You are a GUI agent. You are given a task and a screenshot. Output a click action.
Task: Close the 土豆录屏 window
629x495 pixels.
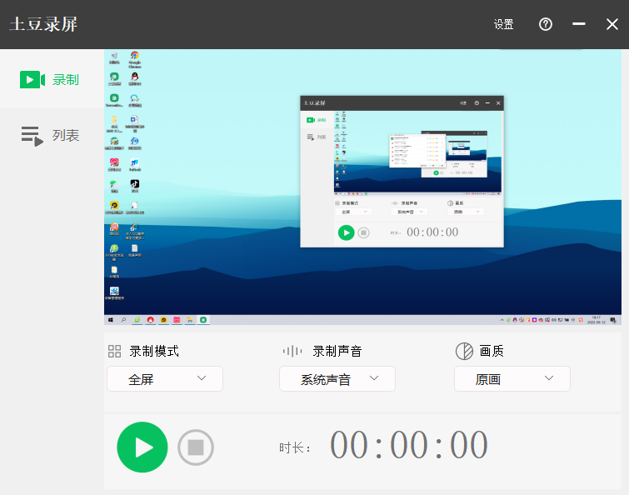[x=612, y=24]
